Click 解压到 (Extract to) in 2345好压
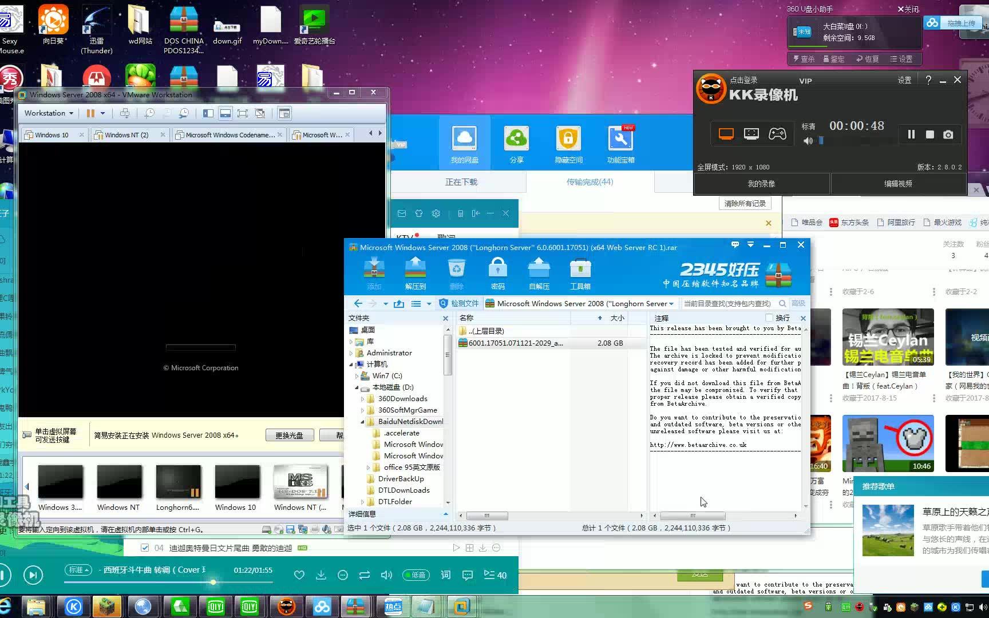989x618 pixels. coord(416,274)
